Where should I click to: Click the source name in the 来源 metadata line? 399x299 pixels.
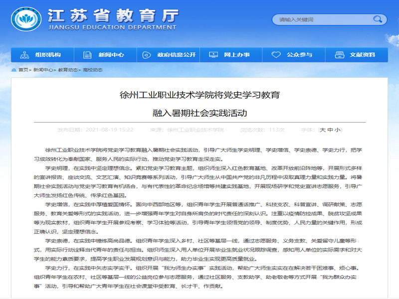[x=195, y=130]
